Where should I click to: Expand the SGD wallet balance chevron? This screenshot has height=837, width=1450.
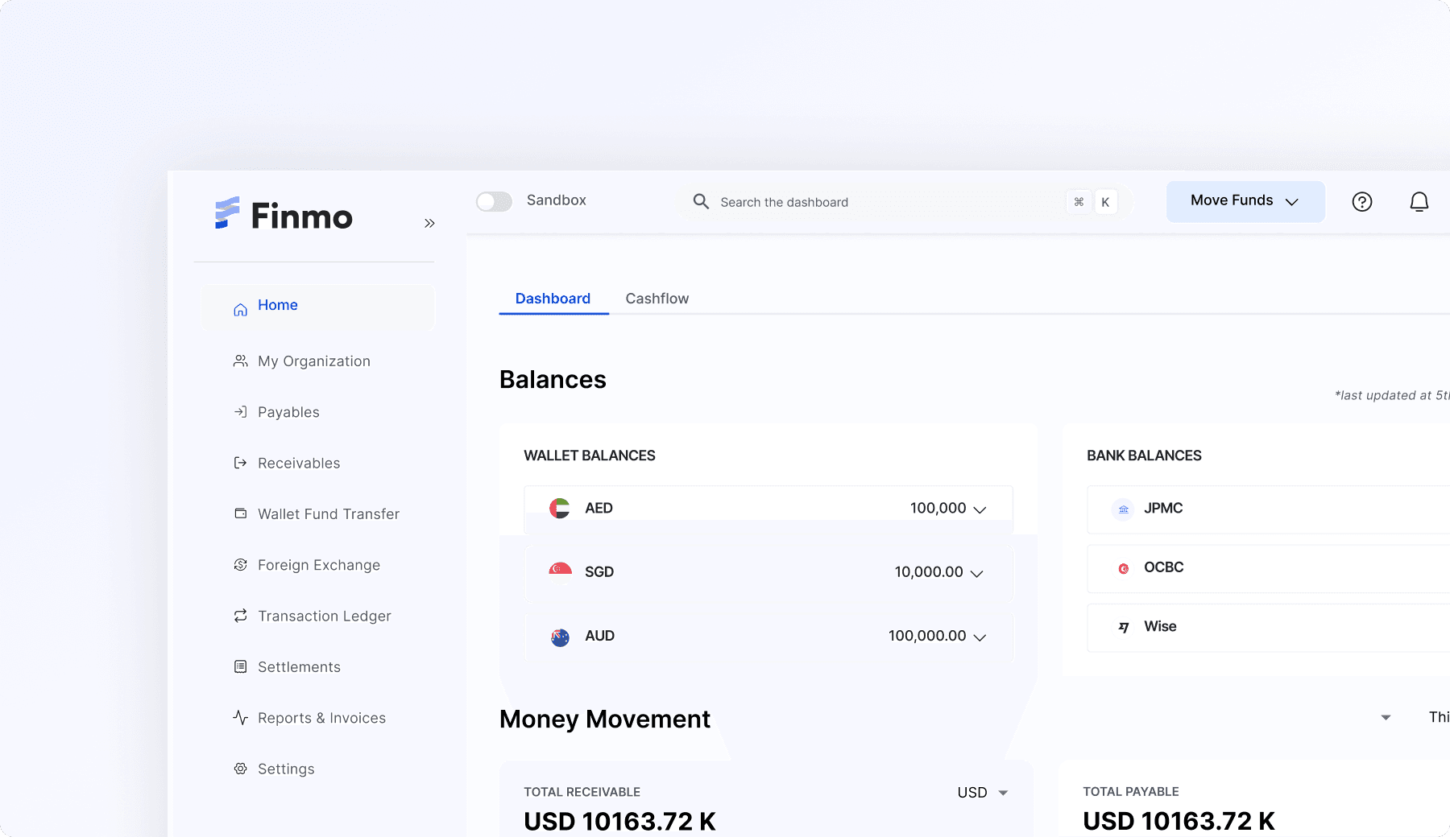click(x=976, y=573)
